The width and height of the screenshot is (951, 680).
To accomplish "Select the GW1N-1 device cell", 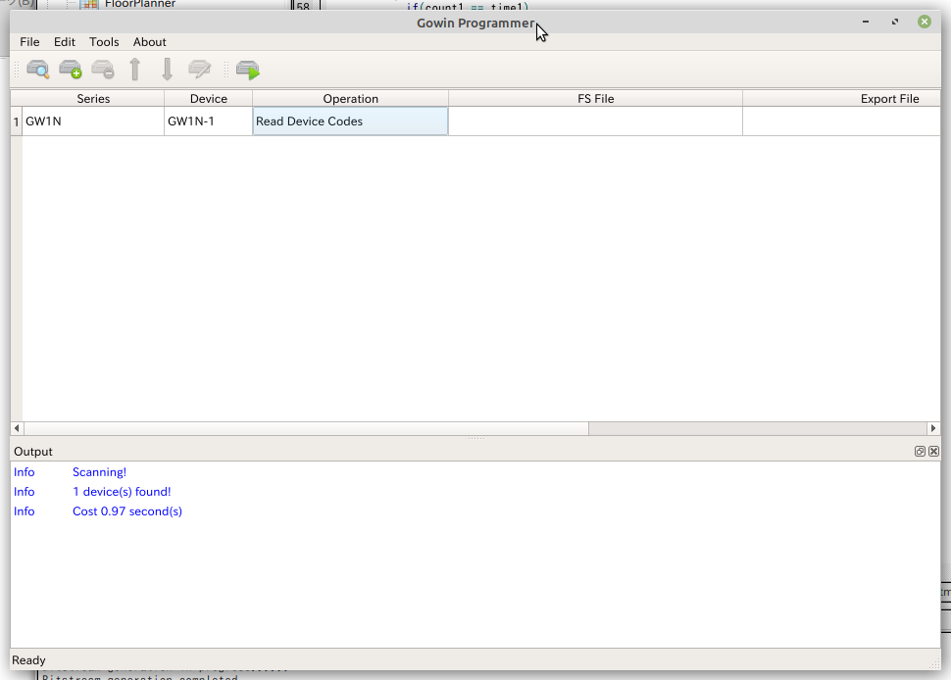I will [209, 121].
